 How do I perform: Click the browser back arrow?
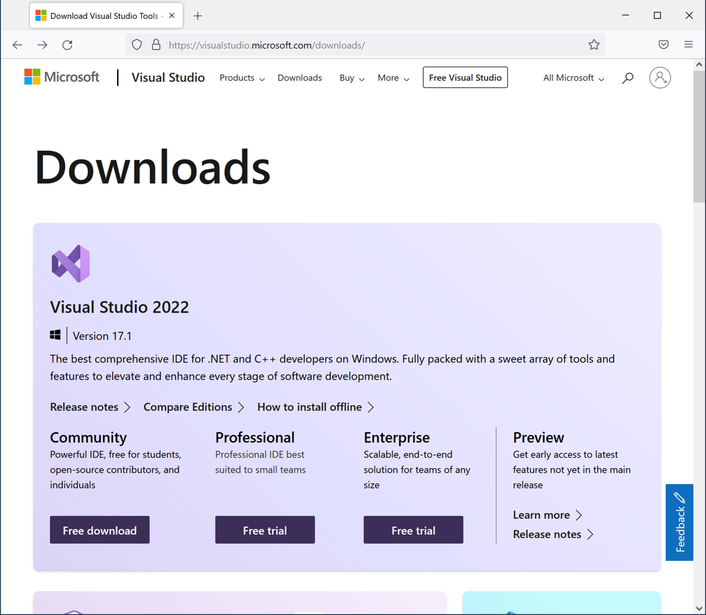tap(17, 44)
